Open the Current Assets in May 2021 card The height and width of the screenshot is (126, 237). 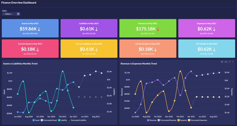click(30, 49)
